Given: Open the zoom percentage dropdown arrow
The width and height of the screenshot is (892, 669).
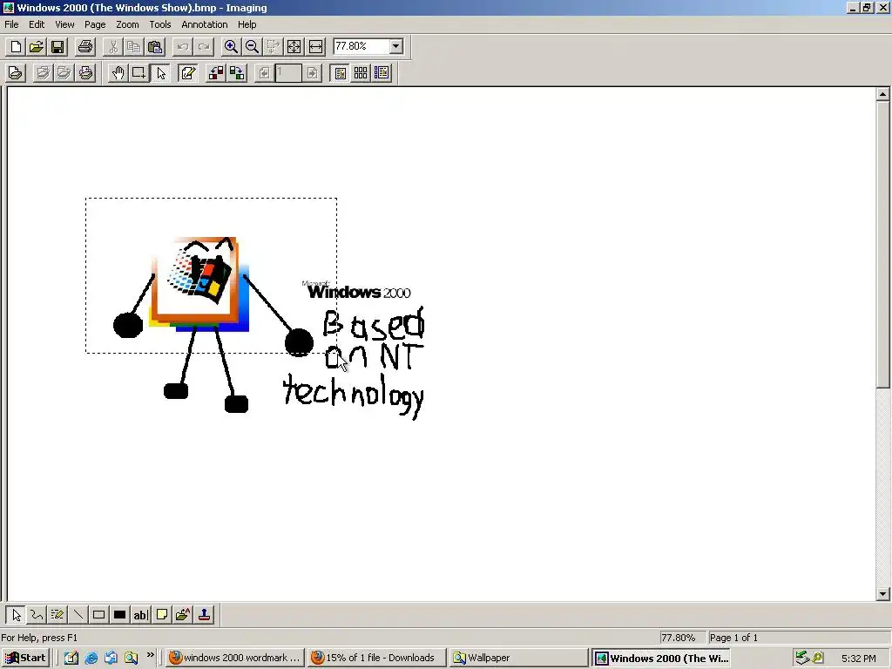Looking at the screenshot, I should (x=396, y=46).
